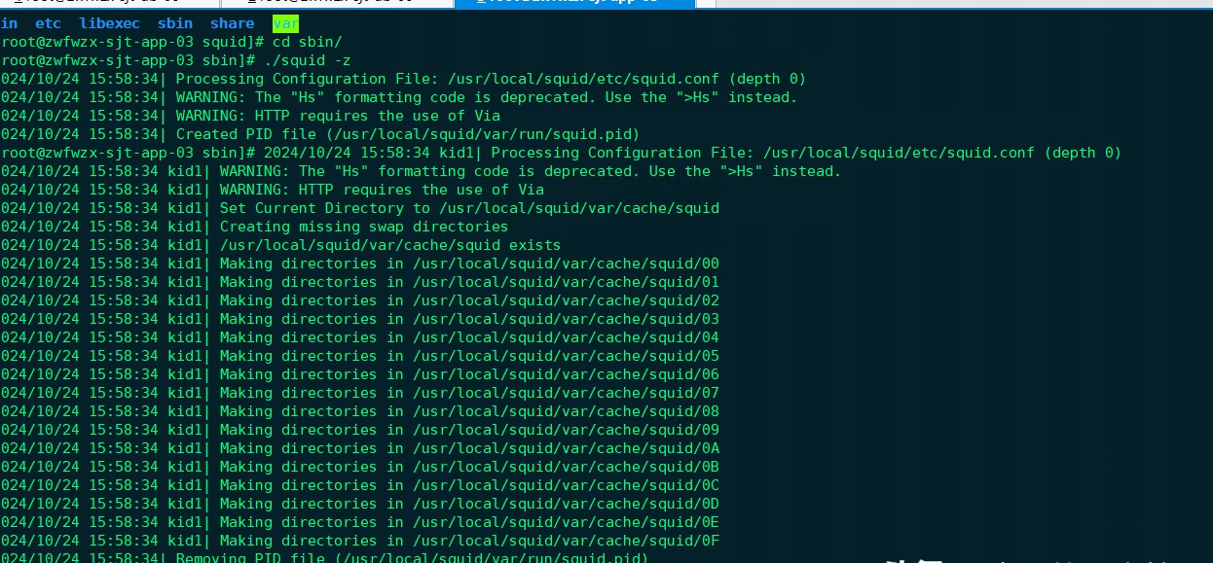Click the line ending 'cache/squid/0C'
Viewport: 1213px width, 563px height.
click(360, 485)
